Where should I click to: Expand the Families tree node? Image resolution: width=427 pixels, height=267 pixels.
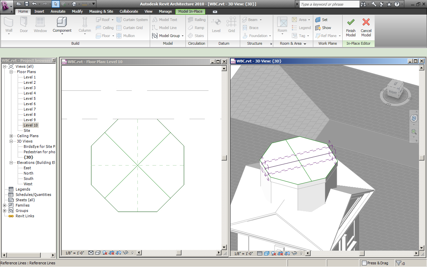(x=5, y=205)
